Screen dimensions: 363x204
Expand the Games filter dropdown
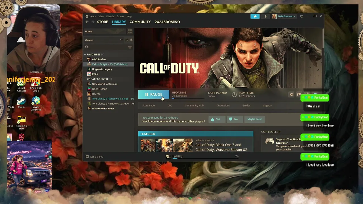coord(104,40)
